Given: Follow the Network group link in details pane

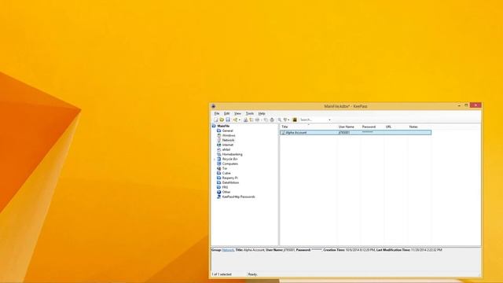Looking at the screenshot, I should (x=228, y=250).
